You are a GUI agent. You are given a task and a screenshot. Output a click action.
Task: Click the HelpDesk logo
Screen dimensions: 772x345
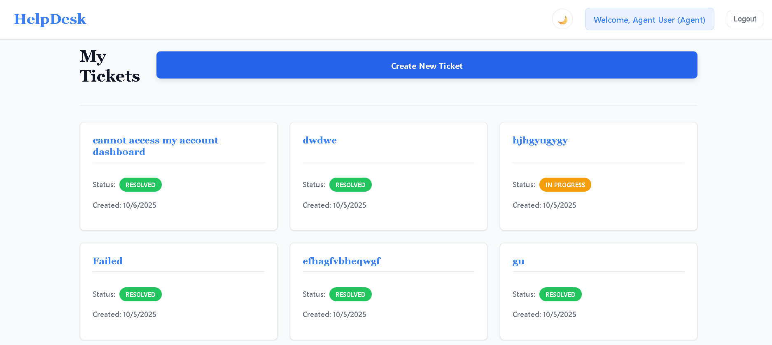pyautogui.click(x=50, y=19)
